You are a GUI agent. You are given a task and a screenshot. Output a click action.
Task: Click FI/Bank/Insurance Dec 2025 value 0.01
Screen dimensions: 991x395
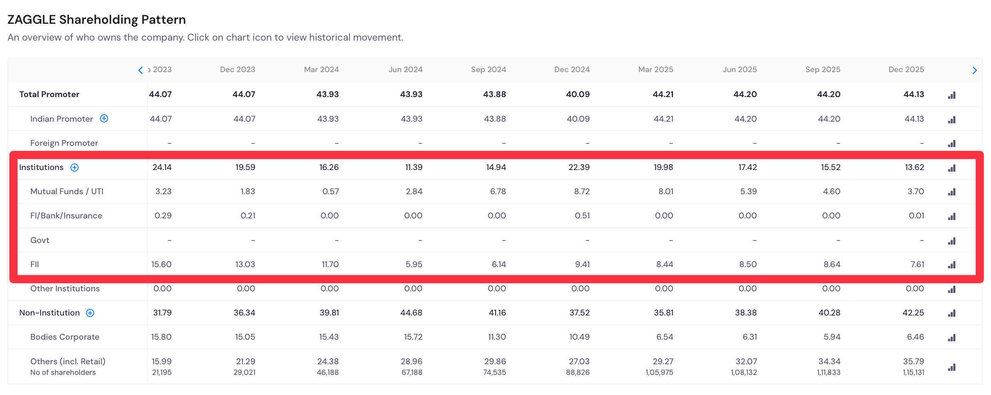coord(916,216)
